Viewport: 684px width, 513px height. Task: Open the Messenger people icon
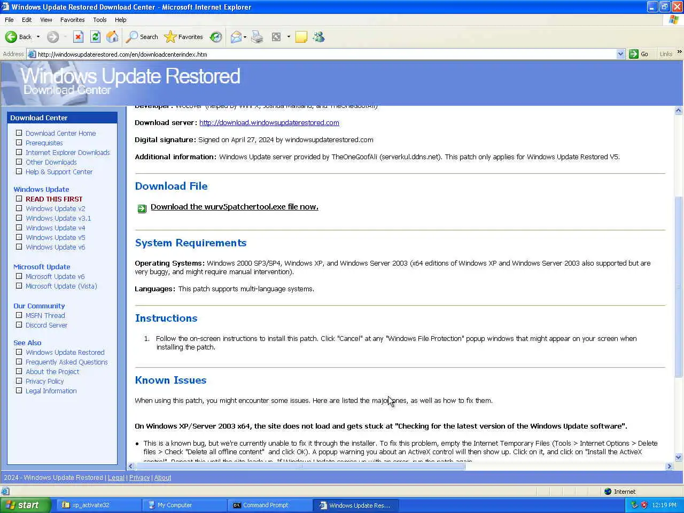[318, 37]
